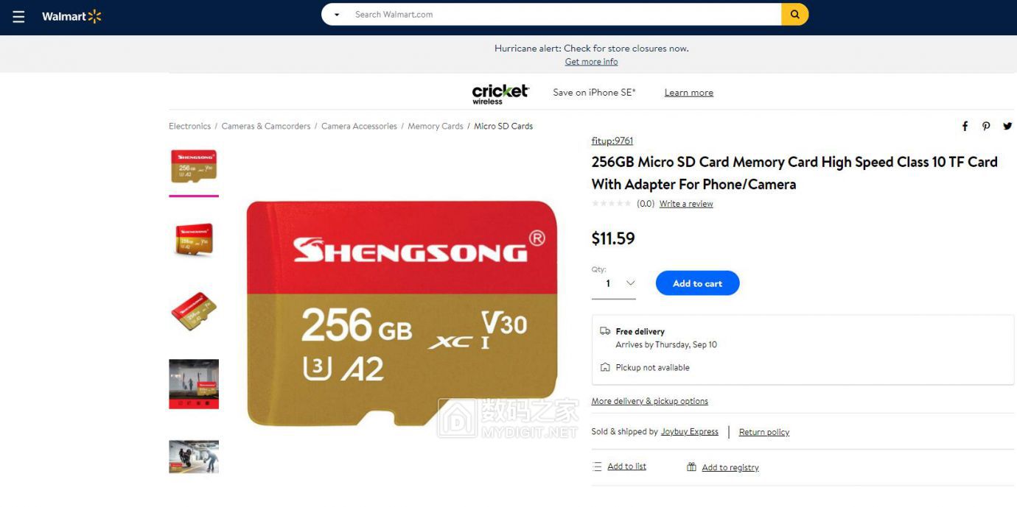Click the Add to cart button
Image resolution: width=1017 pixels, height=507 pixels.
[697, 283]
